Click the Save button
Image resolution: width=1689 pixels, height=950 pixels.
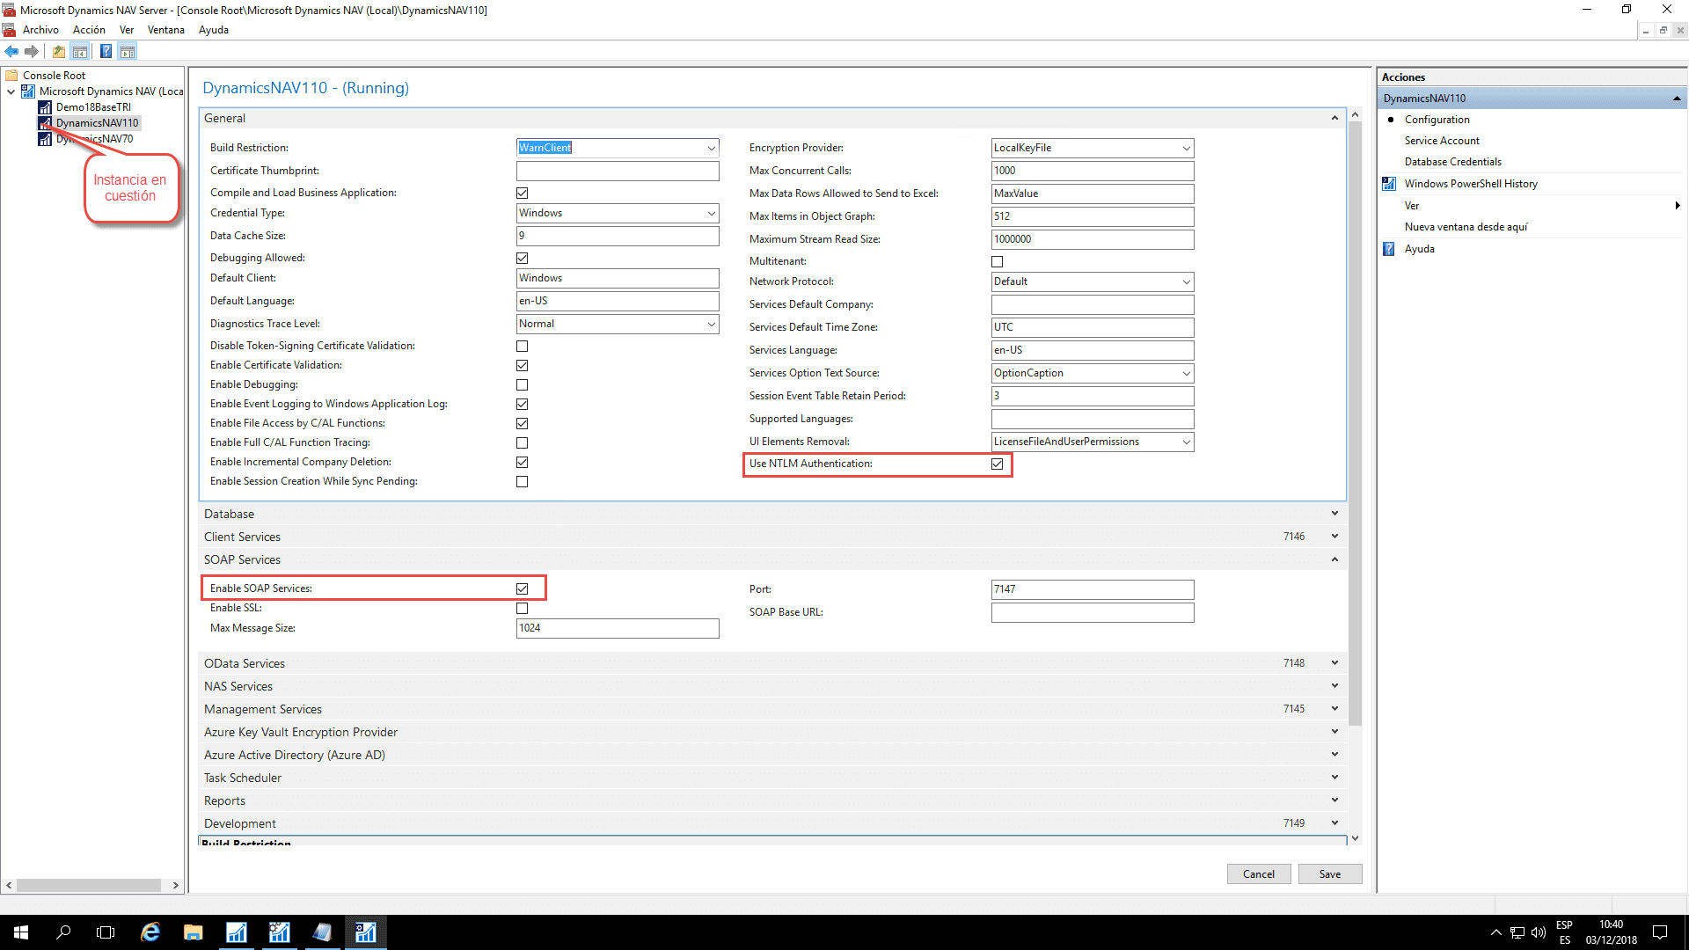point(1330,873)
